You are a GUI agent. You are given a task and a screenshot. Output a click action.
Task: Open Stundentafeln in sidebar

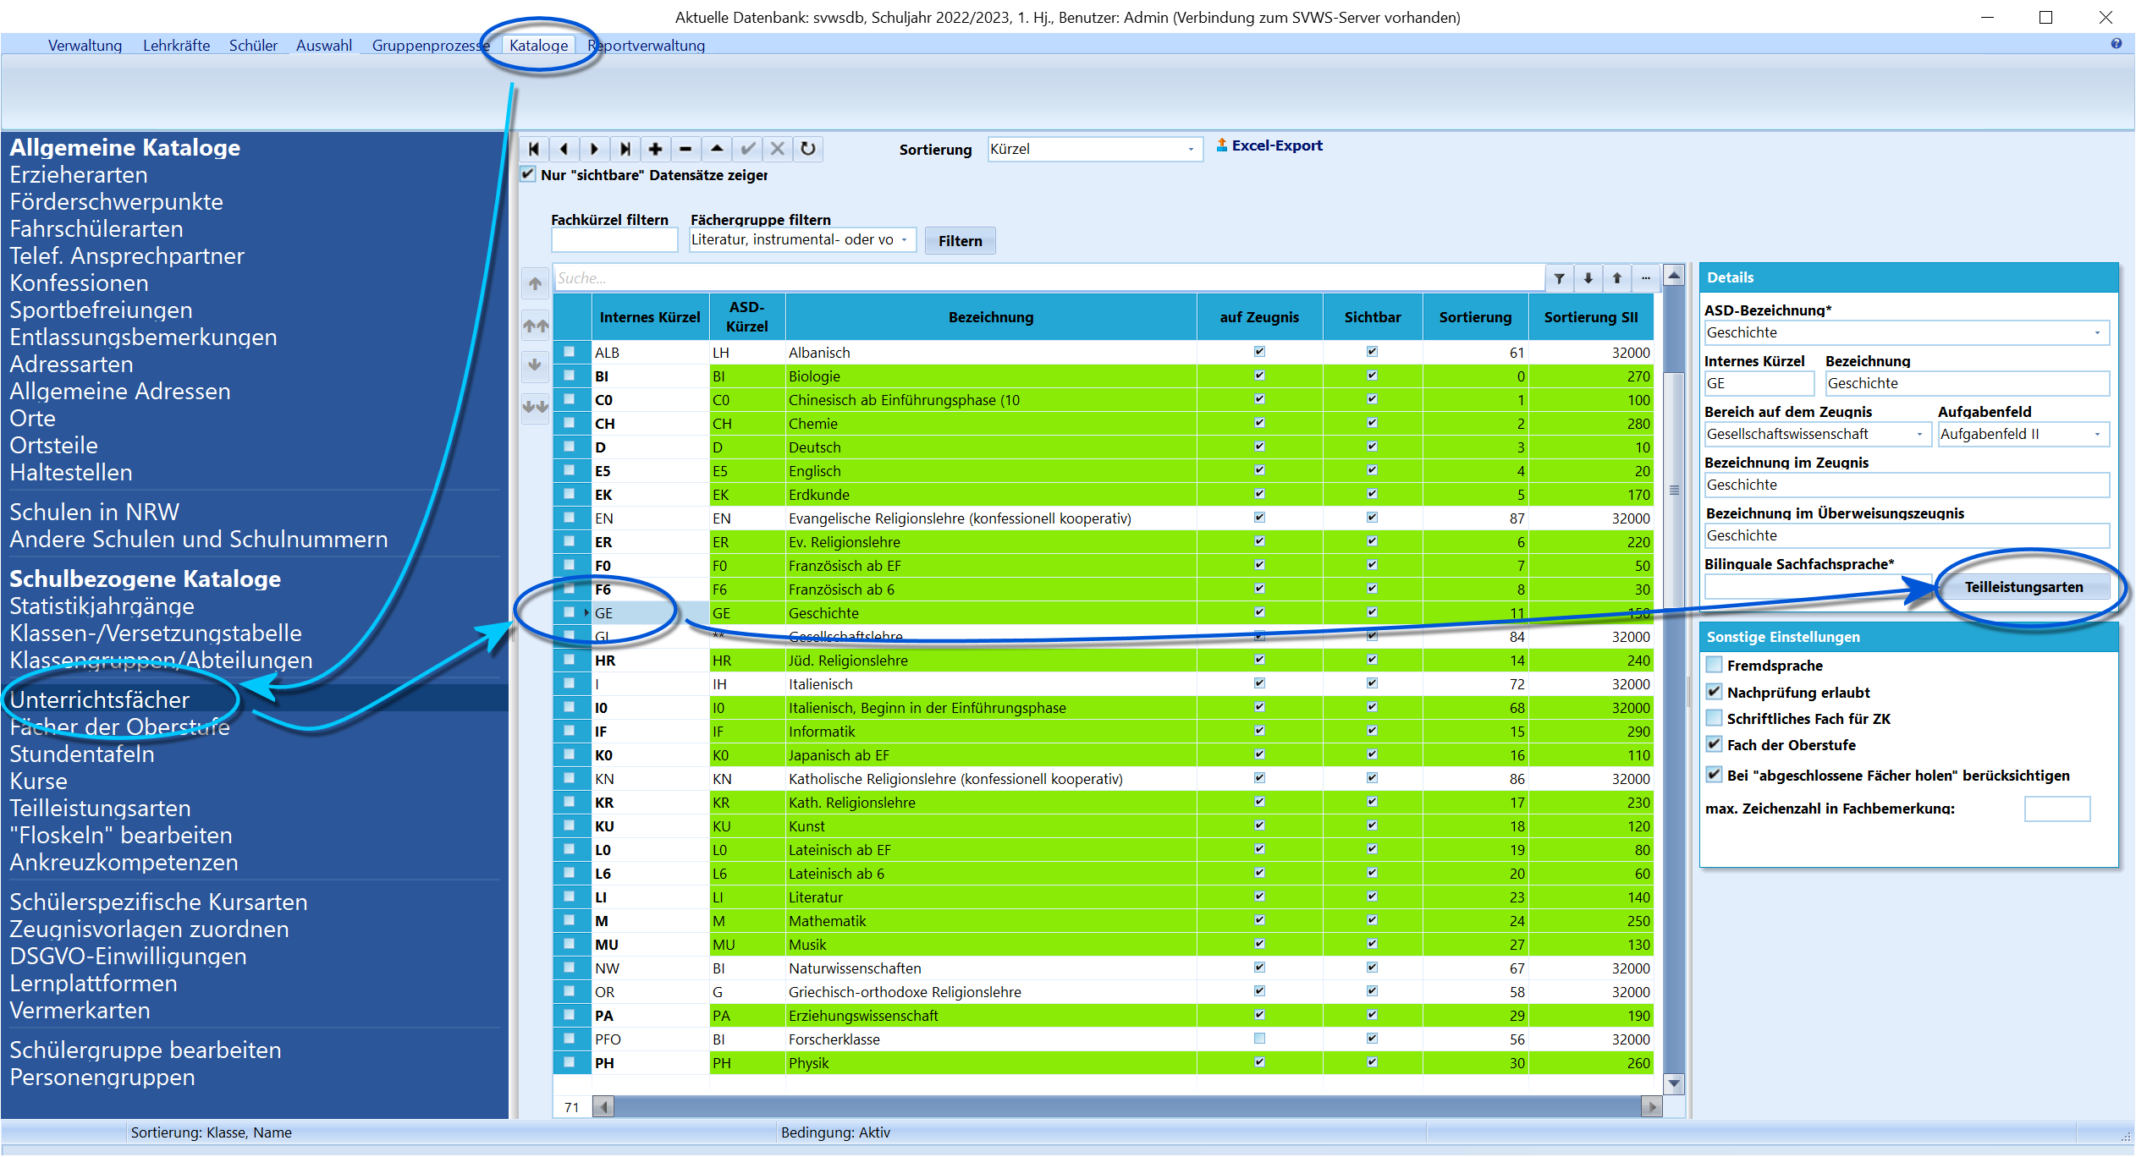pos(82,754)
